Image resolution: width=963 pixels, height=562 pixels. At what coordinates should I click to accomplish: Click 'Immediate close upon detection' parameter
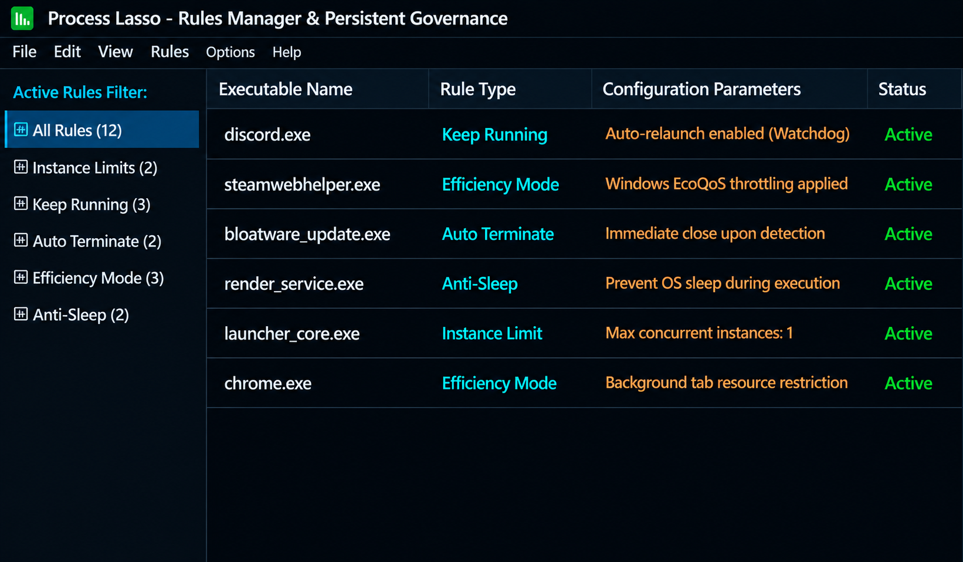pyautogui.click(x=715, y=233)
